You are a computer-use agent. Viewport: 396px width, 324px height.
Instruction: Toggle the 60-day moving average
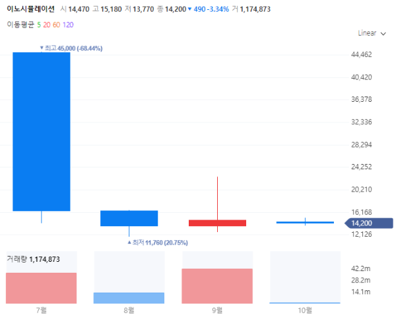click(56, 24)
